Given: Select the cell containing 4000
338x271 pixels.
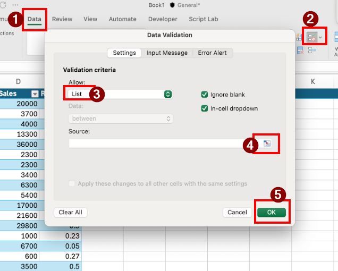Looking at the screenshot, I should click(x=20, y=124).
